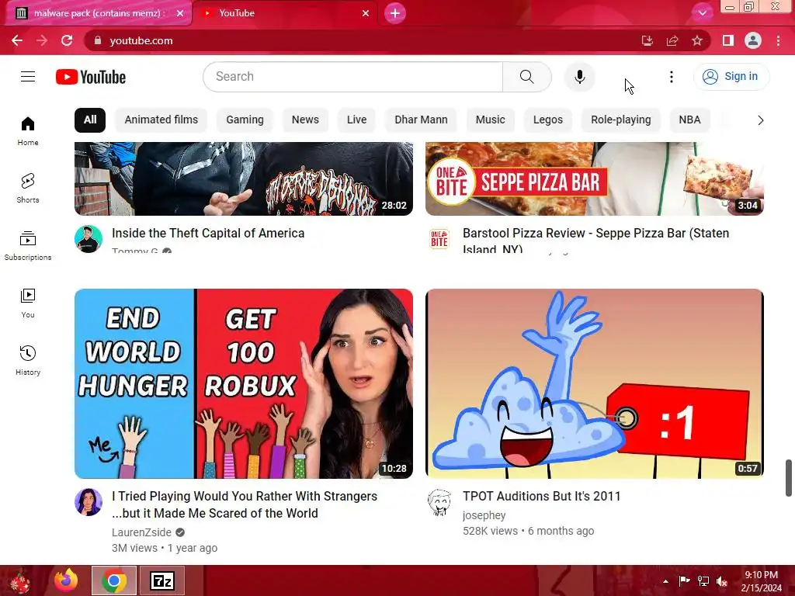Open LaurenZside channel name link
795x596 pixels.
coord(141,532)
